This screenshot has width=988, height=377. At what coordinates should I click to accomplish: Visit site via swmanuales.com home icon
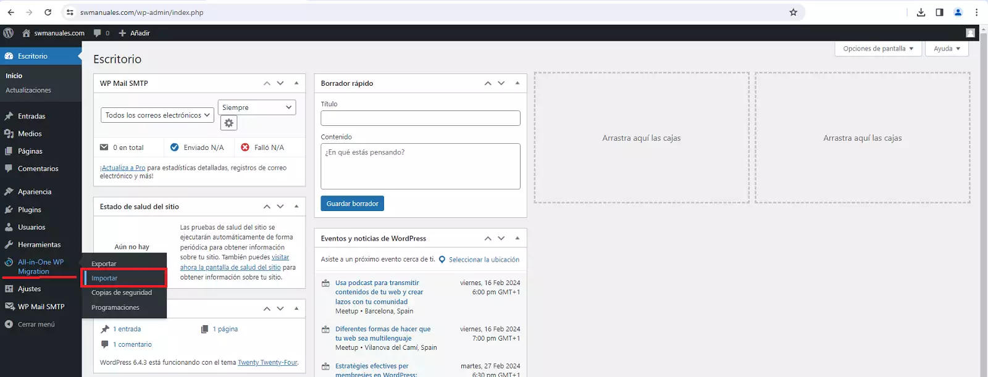tap(53, 33)
